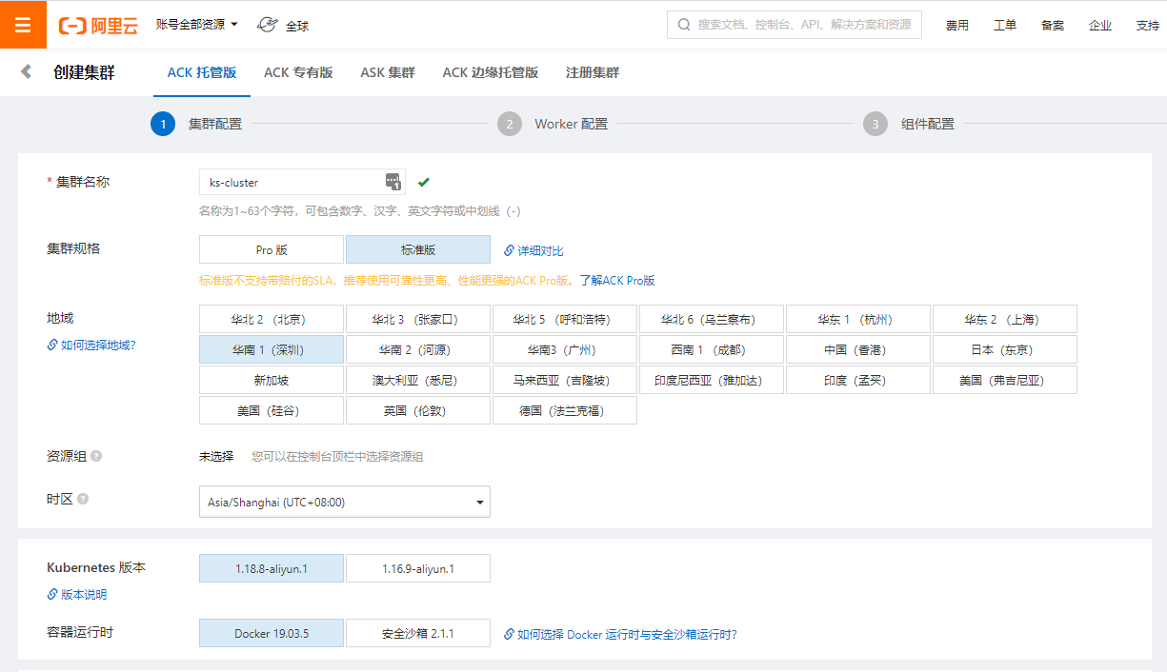Open 费用 in top menu
The width and height of the screenshot is (1167, 672).
957,26
